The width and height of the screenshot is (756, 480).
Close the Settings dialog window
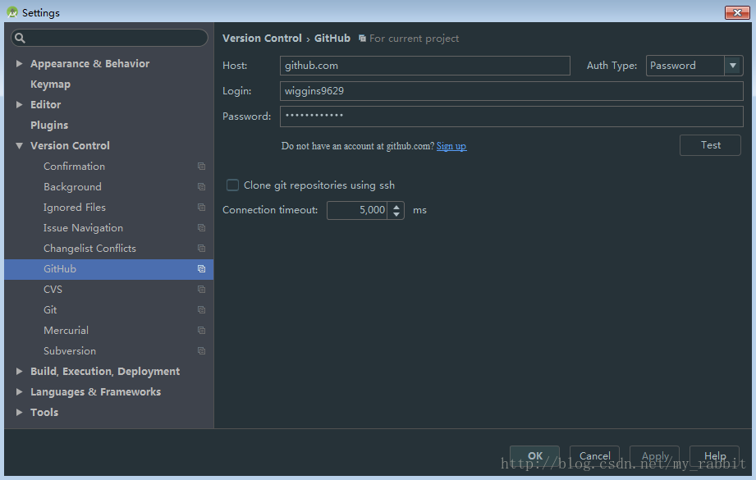click(x=737, y=12)
